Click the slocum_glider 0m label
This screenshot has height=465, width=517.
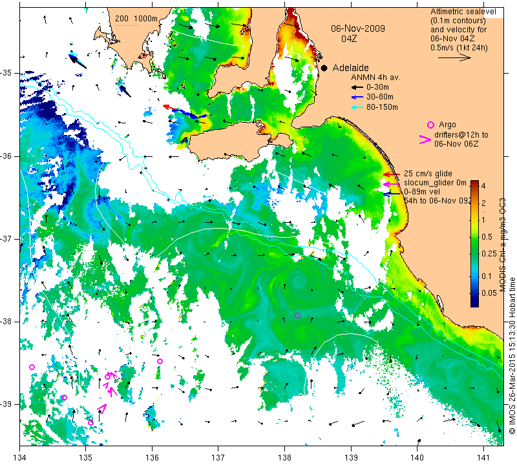435,183
